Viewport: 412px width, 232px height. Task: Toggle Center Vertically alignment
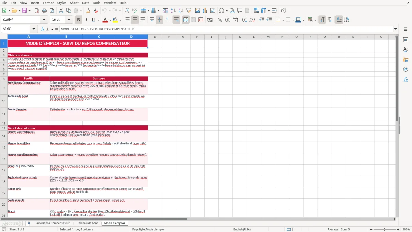tap(159, 20)
